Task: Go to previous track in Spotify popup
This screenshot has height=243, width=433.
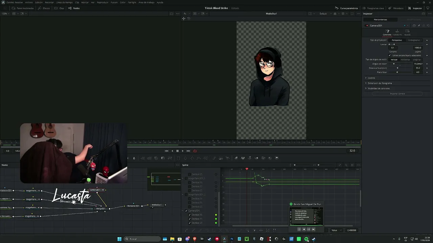Action: (304, 230)
